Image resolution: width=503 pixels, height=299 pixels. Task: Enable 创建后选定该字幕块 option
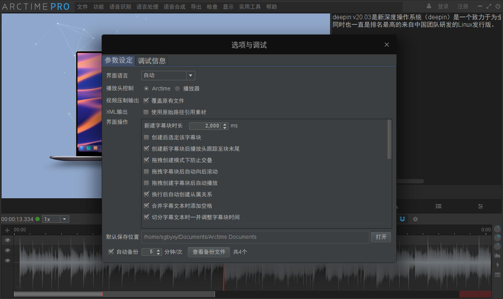pos(146,137)
